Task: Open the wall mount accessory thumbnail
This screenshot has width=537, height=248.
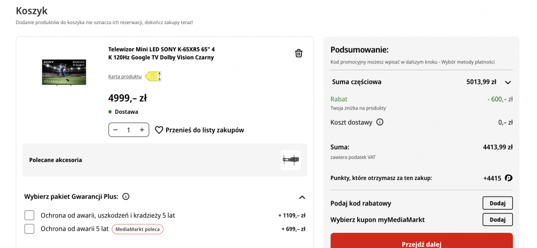Action: (291, 160)
